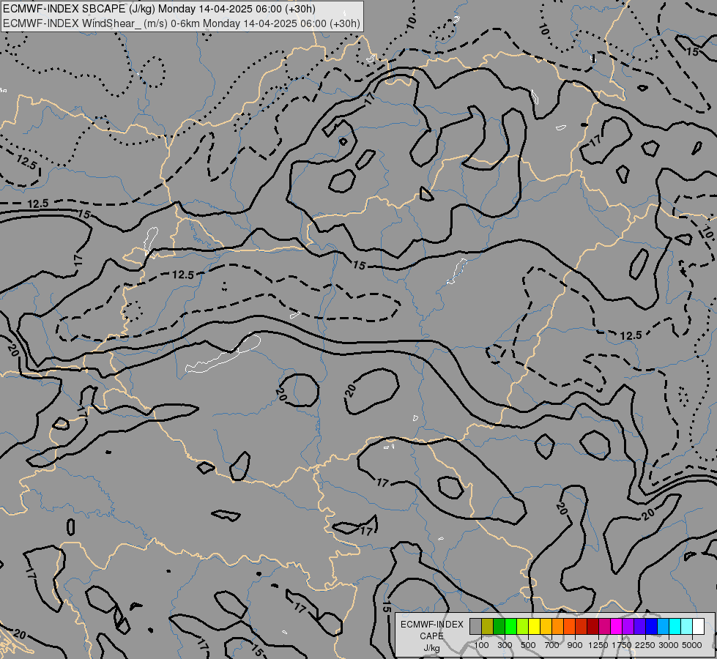Choose the bright green legend swatch

click(510, 626)
